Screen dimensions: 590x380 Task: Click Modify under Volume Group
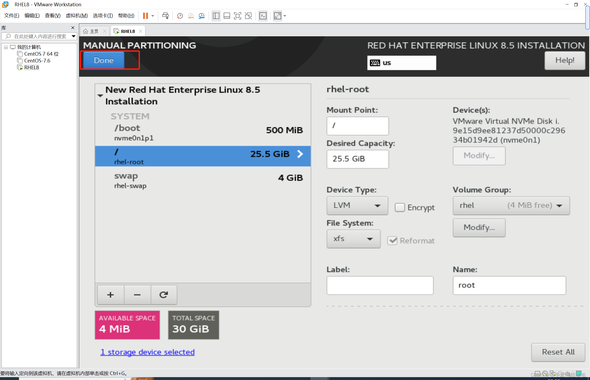coord(479,228)
